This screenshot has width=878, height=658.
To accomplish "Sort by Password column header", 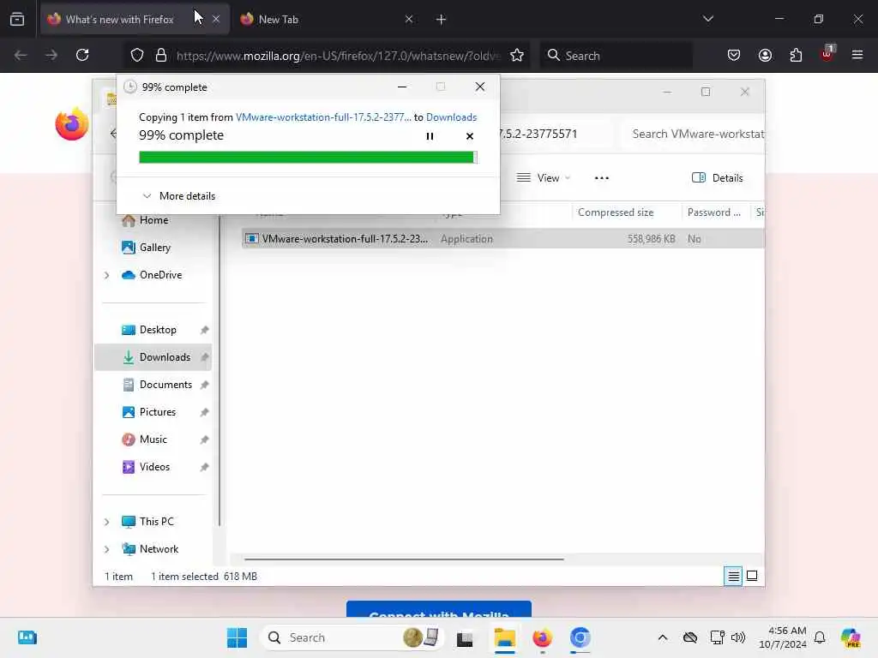I will click(714, 212).
